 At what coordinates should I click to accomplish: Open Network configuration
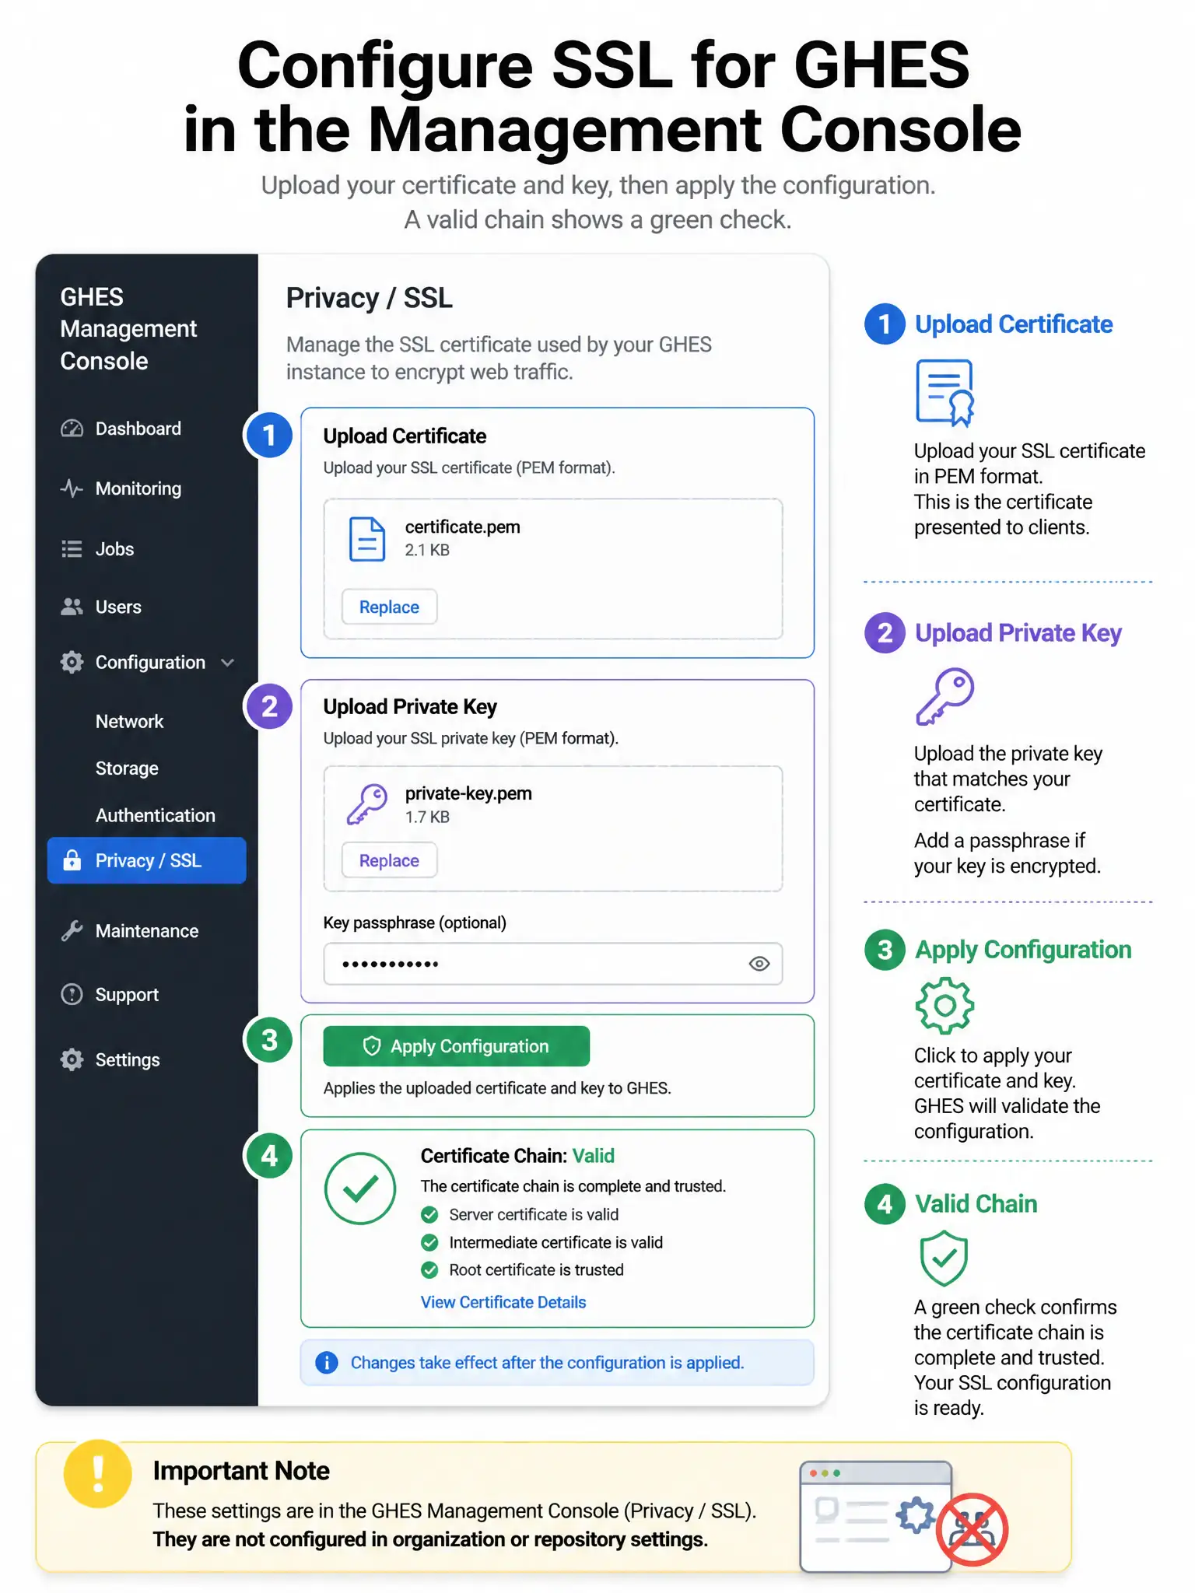pyautogui.click(x=129, y=721)
